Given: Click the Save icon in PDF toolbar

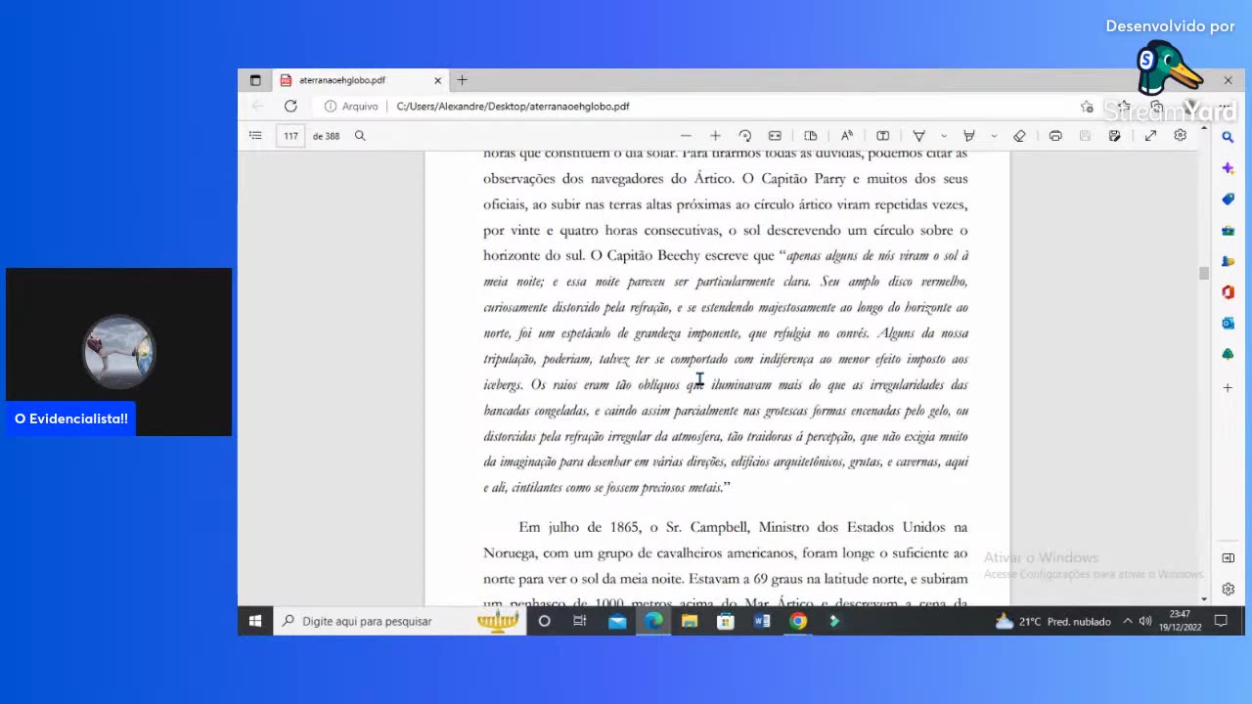Looking at the screenshot, I should pyautogui.click(x=1085, y=136).
